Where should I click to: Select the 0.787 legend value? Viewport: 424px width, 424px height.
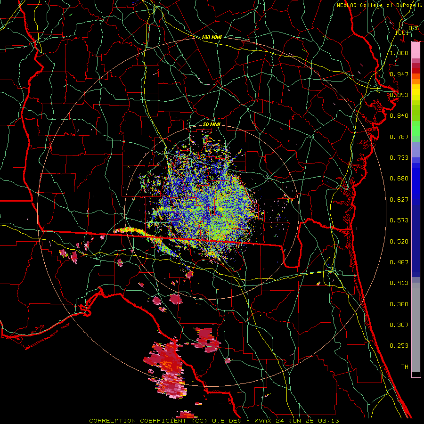pyautogui.click(x=399, y=137)
